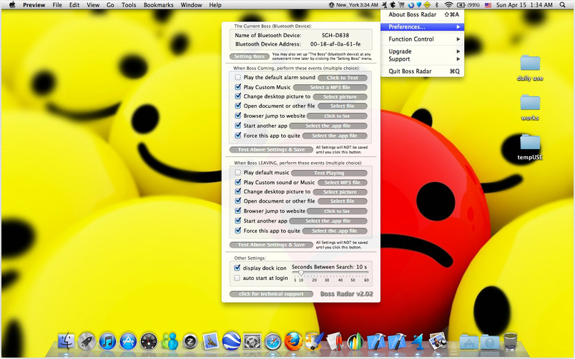Enable Play the default alarm sound
Image resolution: width=575 pixels, height=359 pixels.
click(x=237, y=77)
